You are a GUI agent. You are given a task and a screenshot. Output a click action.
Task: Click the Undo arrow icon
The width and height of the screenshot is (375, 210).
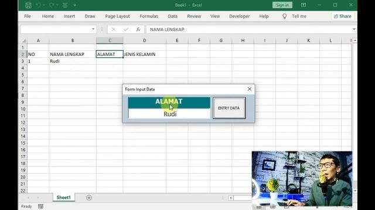coord(38,5)
